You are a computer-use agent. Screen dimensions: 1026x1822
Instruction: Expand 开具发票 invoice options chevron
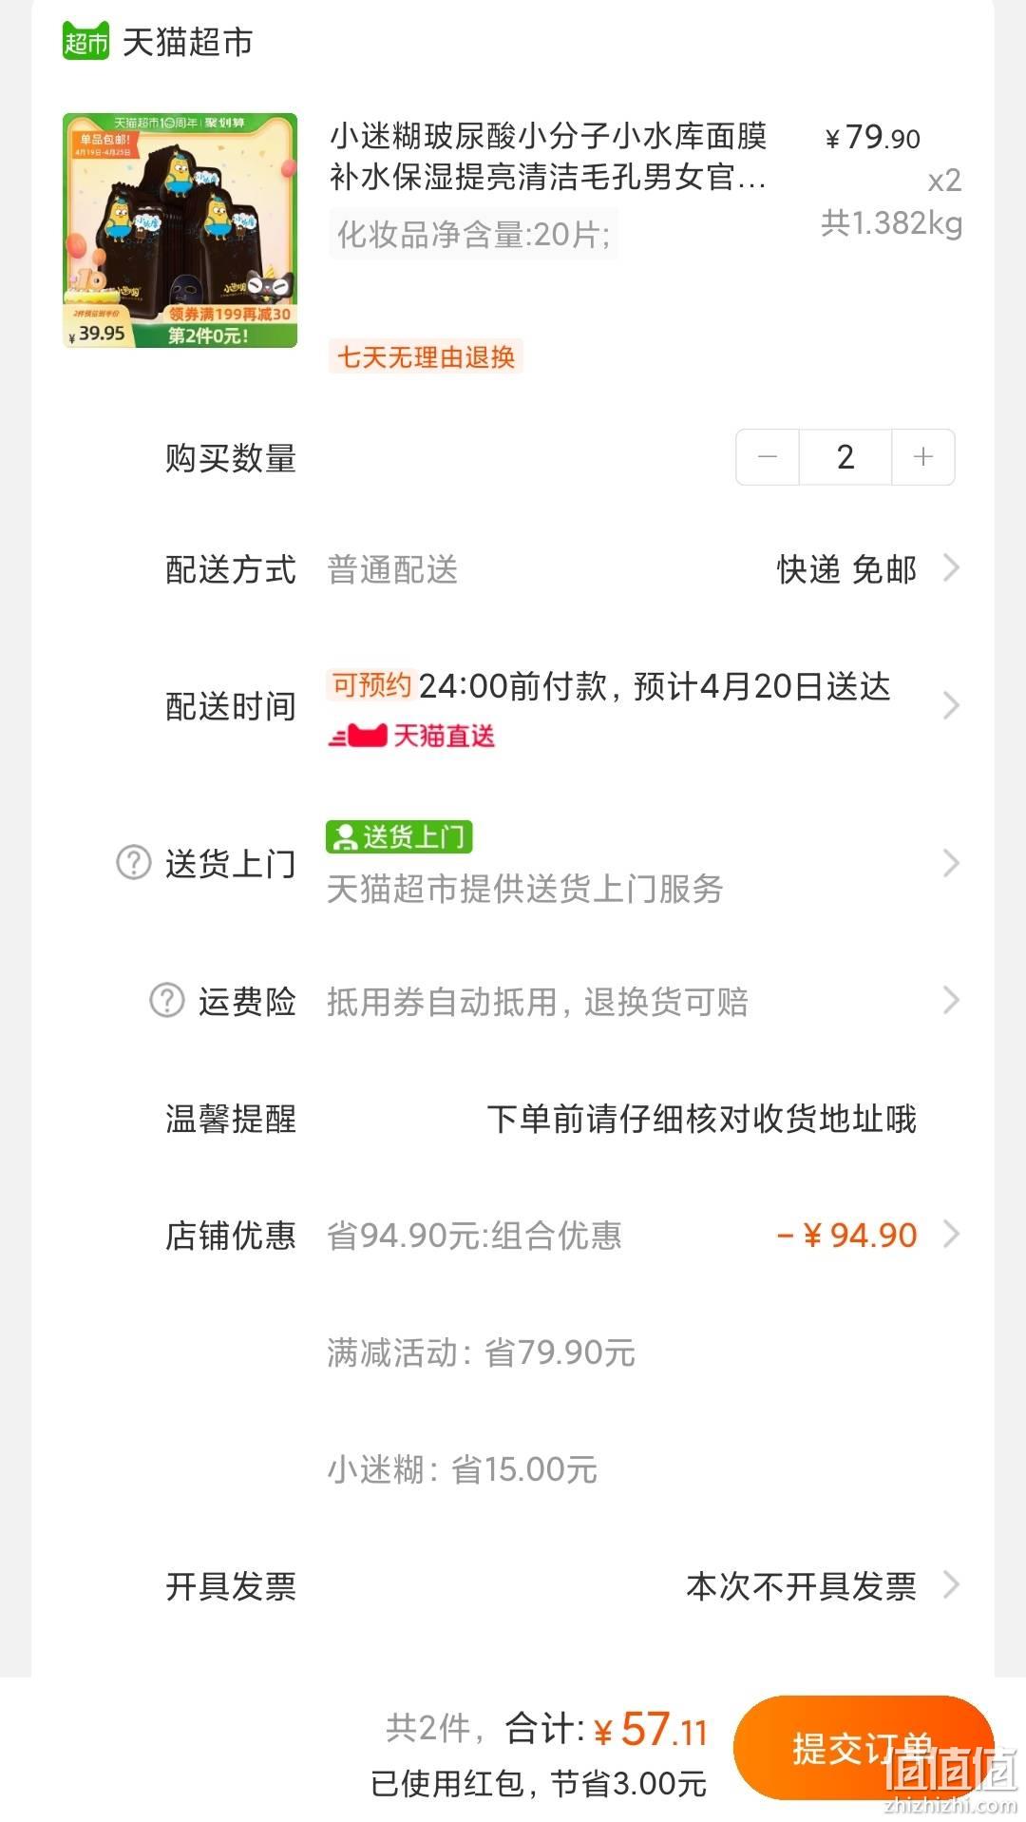tap(950, 1585)
